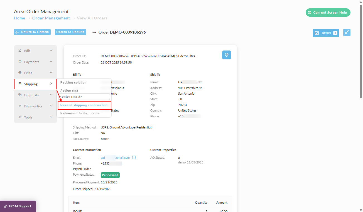The width and height of the screenshot is (363, 212).
Task: Click the Quantity column header
Action: tap(201, 203)
